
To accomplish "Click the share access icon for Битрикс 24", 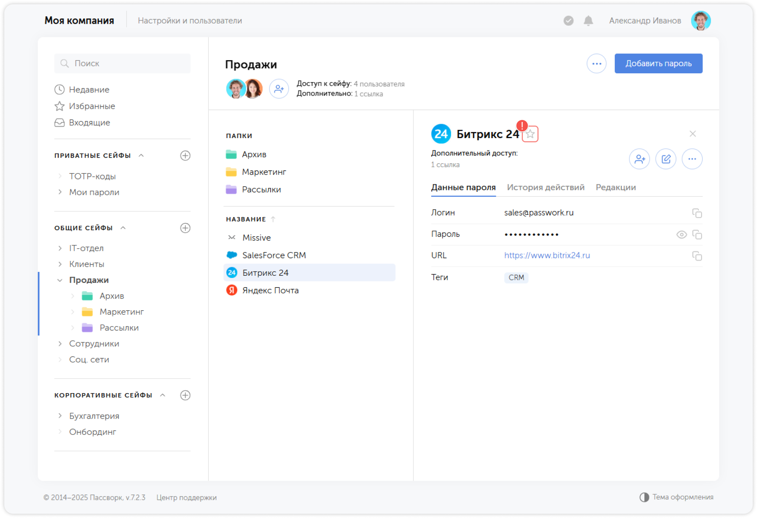I will point(639,159).
